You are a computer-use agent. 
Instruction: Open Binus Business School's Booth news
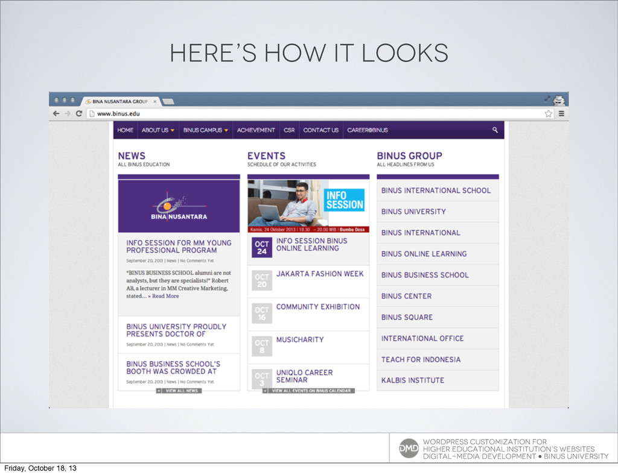[x=173, y=368]
